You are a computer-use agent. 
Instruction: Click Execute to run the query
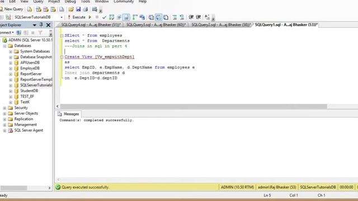pyautogui.click(x=77, y=17)
